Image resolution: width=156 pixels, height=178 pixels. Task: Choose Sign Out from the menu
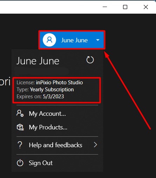(57, 163)
